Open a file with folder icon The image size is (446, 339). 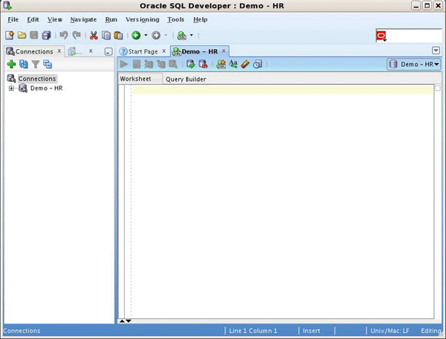click(22, 35)
